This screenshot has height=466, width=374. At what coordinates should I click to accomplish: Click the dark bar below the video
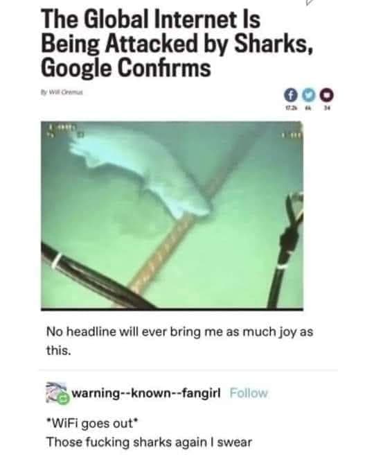coord(172,309)
